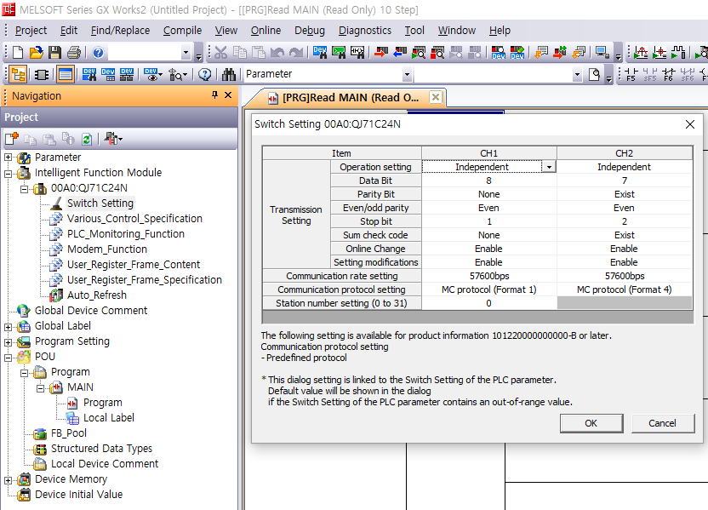Open the blue Help icon in top toolbar
The width and height of the screenshot is (708, 510).
[x=98, y=53]
